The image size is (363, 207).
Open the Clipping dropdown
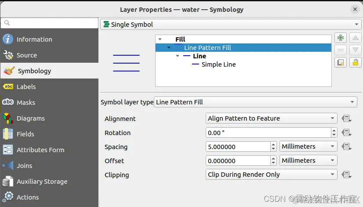pos(271,175)
